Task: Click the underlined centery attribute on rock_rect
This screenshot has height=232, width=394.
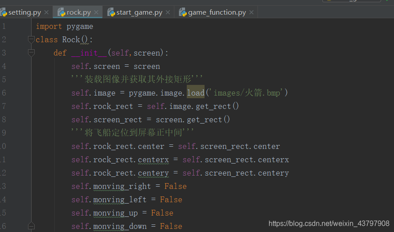Action: pyautogui.click(x=153, y=173)
